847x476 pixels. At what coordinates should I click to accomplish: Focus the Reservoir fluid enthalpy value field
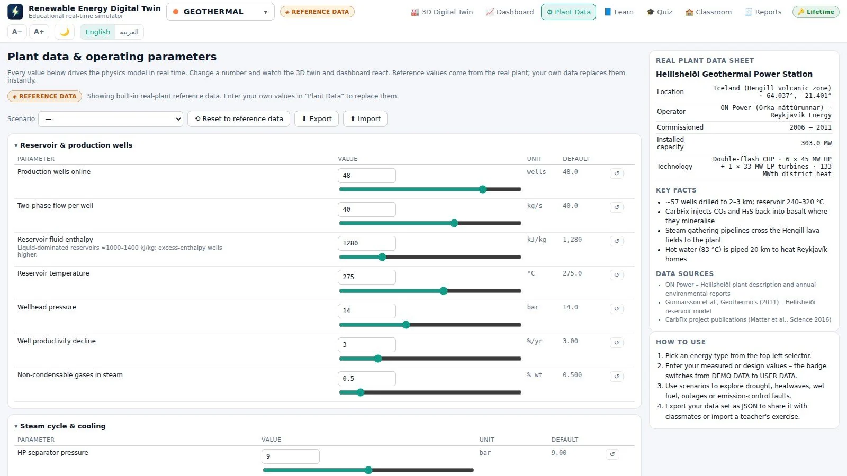point(367,243)
